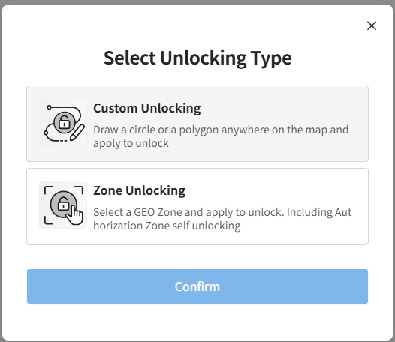Click the padlock inside the Zone Unlocking icon
Image resolution: width=395 pixels, height=342 pixels.
point(64,204)
